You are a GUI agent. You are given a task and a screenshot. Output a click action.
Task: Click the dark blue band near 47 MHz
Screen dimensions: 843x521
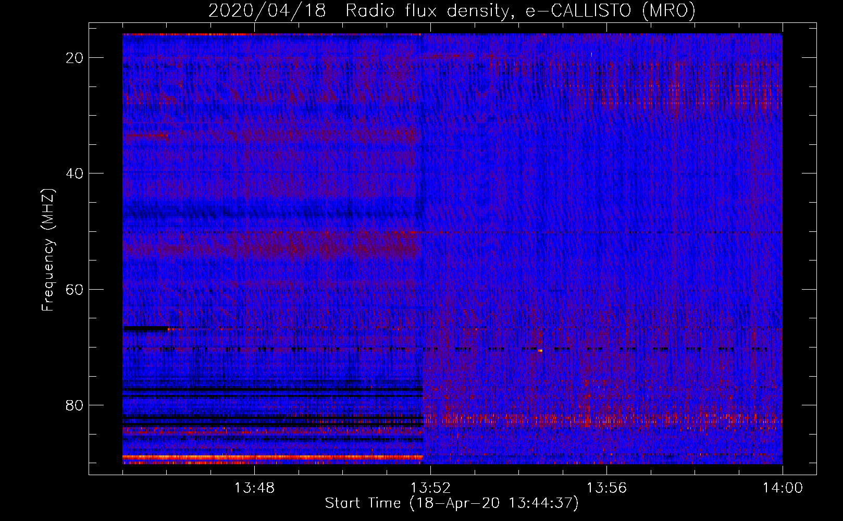pos(271,212)
